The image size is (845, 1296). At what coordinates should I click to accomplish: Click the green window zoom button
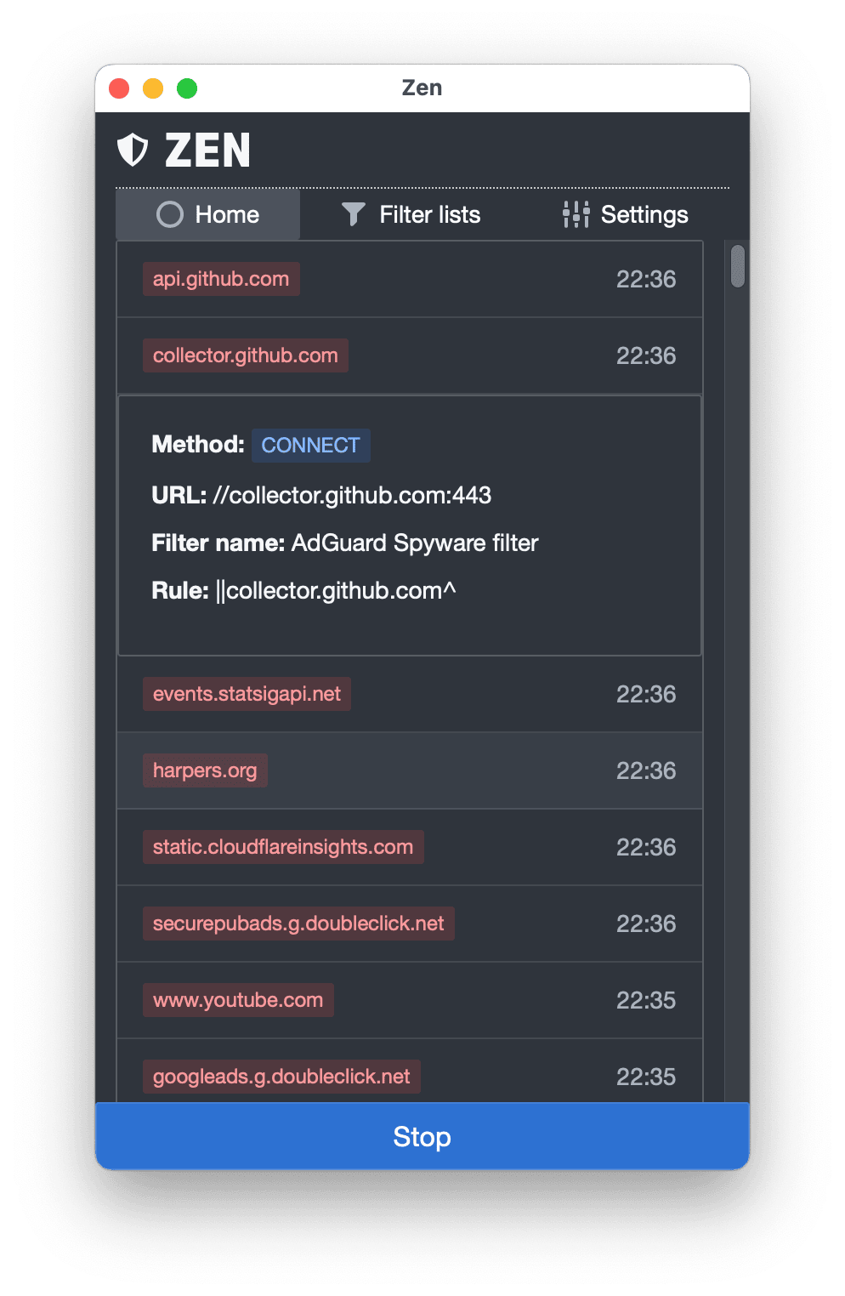[187, 88]
